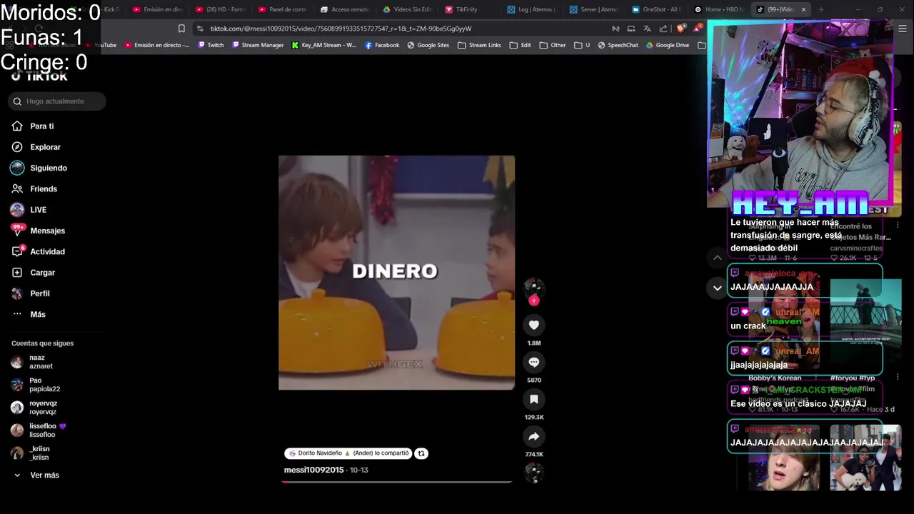
Task: Open the Emisión en directo bookmark
Action: (157, 45)
